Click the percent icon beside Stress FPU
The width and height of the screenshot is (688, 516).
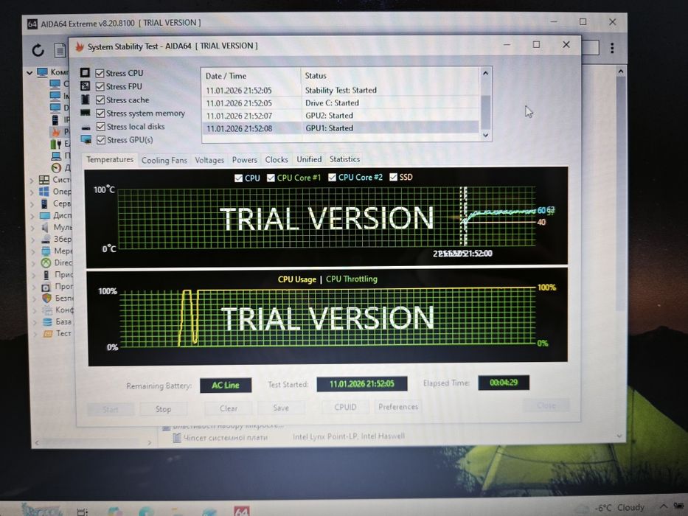pos(85,86)
